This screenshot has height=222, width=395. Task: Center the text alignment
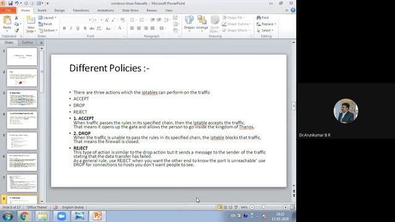click(139, 28)
